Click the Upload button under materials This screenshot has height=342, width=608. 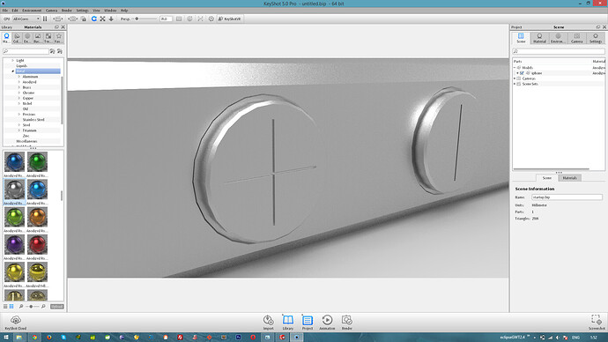[x=57, y=307]
